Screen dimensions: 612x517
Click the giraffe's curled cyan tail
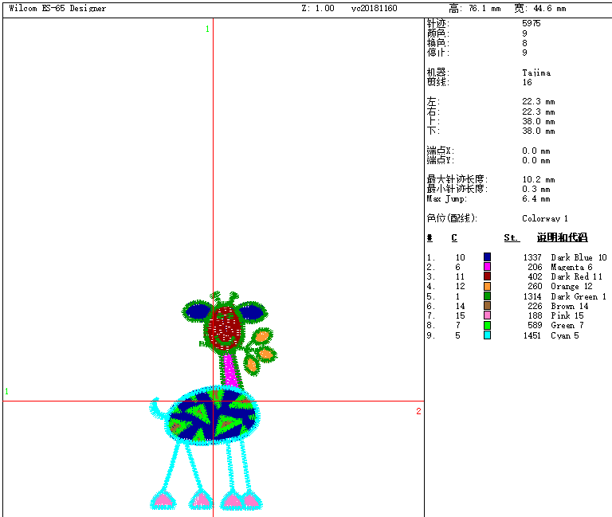click(x=156, y=408)
